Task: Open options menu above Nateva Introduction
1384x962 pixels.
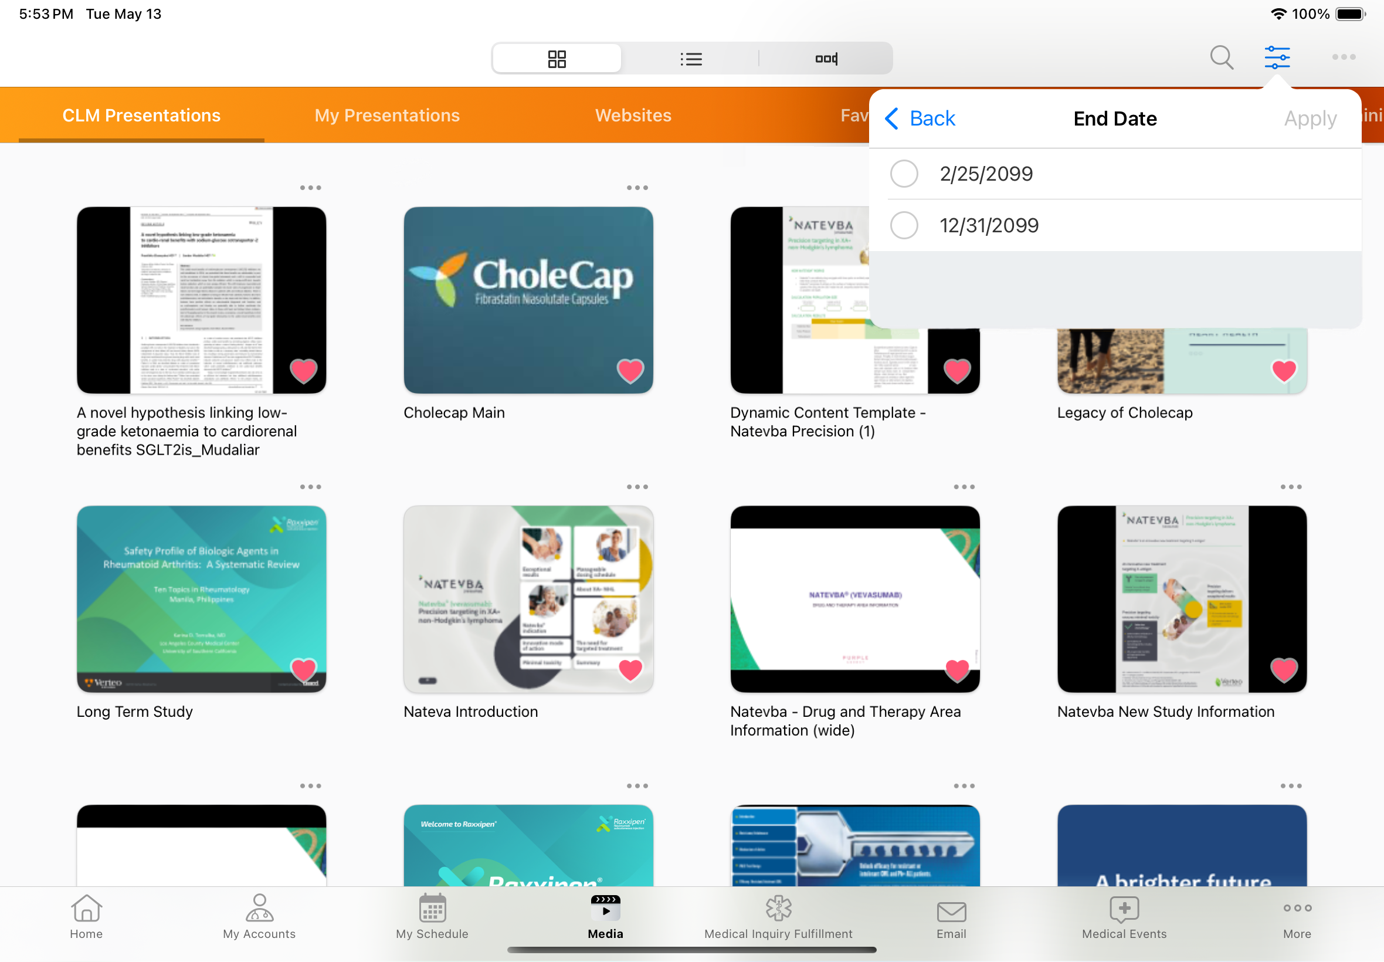Action: (x=637, y=487)
